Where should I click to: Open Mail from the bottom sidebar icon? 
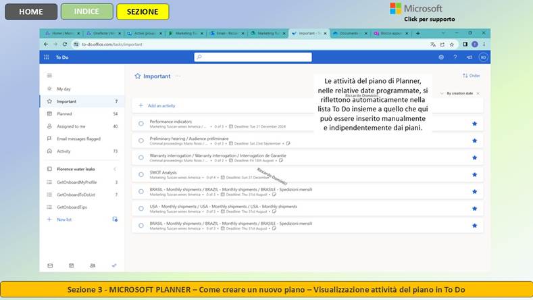[x=50, y=266]
